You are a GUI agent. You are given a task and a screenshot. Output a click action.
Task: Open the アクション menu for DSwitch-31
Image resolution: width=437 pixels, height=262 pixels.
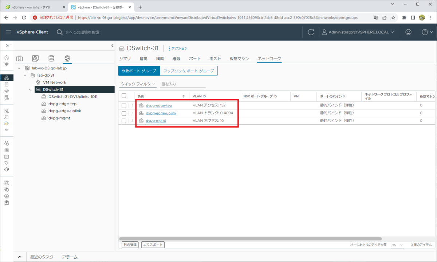178,48
